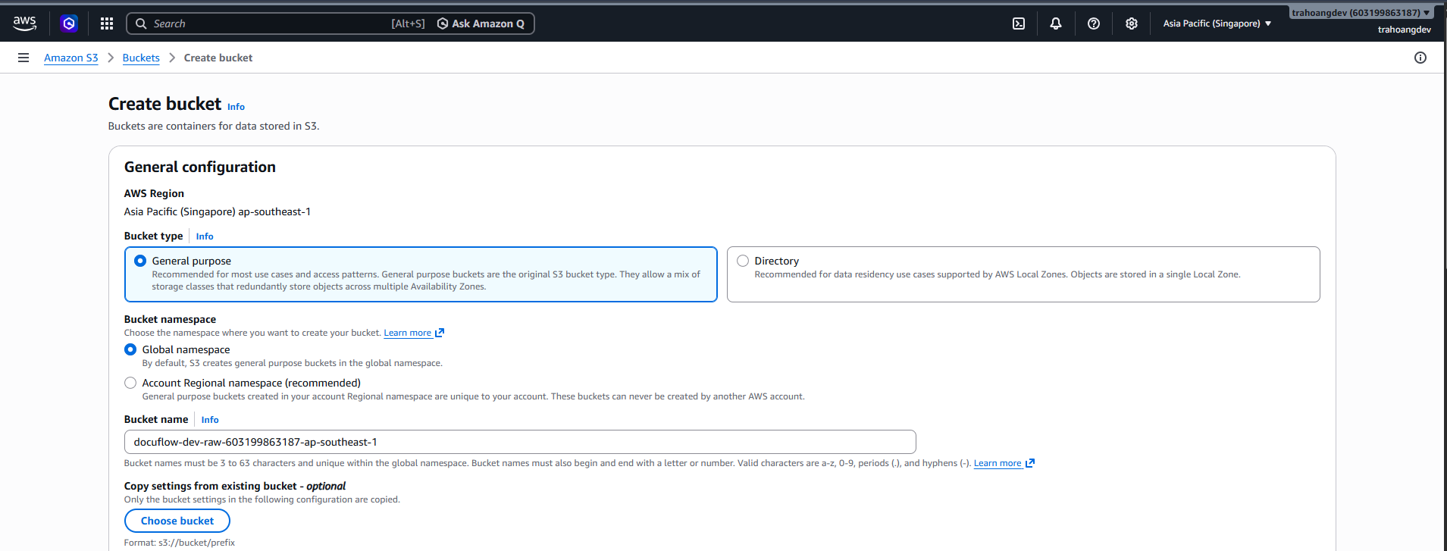Open the support help question mark icon

click(x=1094, y=23)
